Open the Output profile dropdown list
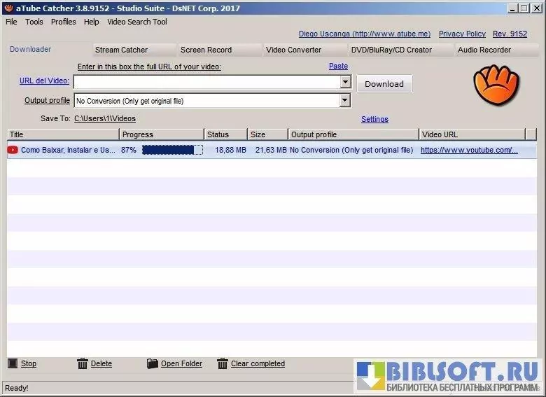The width and height of the screenshot is (546, 397). point(344,101)
